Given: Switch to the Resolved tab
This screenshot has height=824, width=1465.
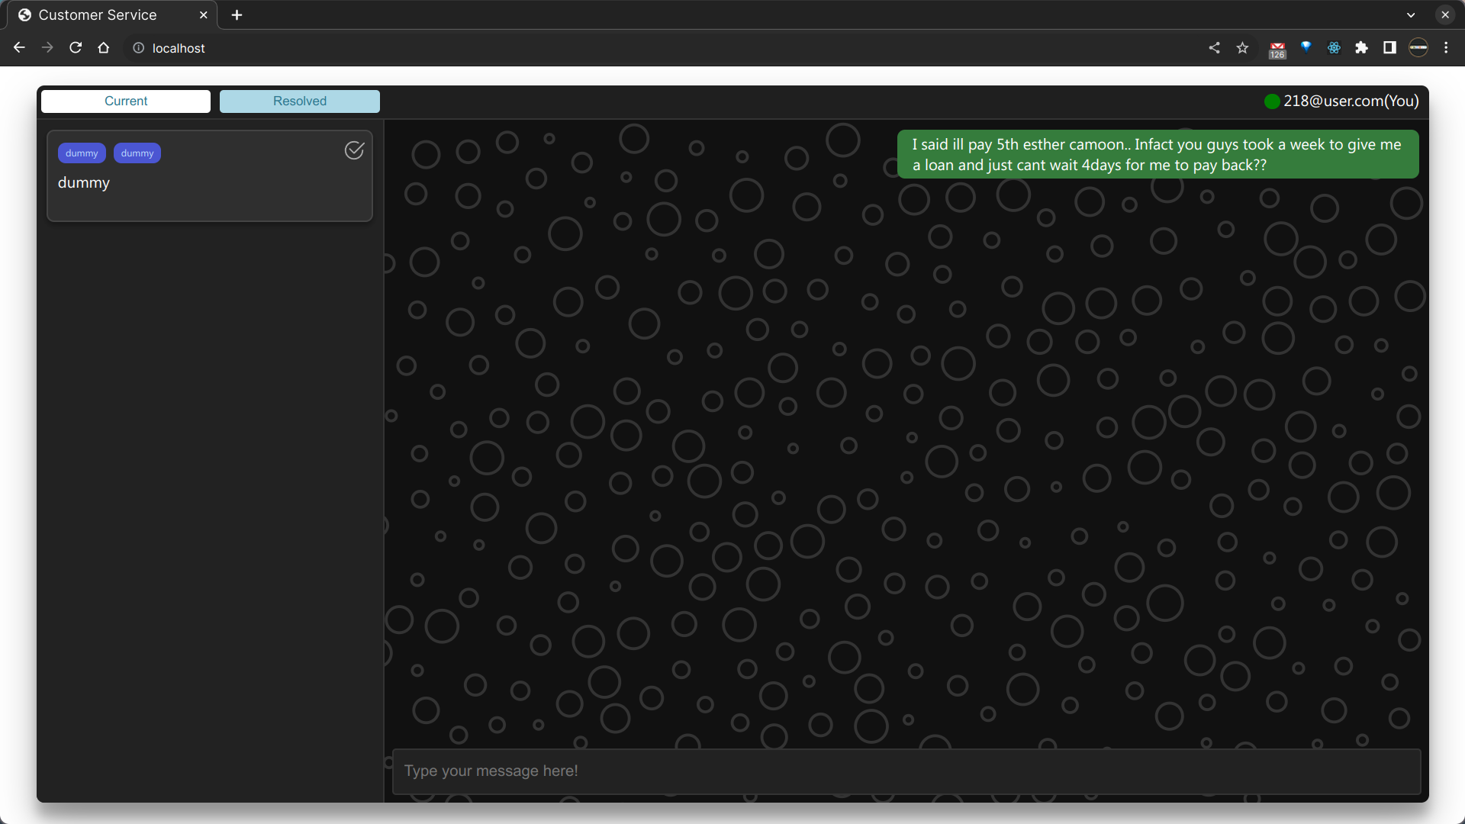Looking at the screenshot, I should pyautogui.click(x=299, y=101).
